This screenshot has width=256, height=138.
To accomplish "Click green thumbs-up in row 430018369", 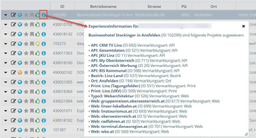I will pos(37,92).
